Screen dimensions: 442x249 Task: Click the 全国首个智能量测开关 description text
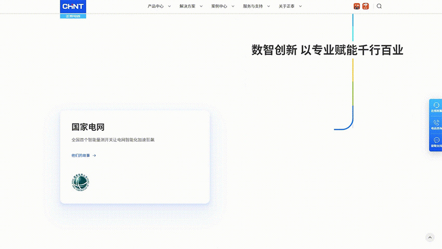pyautogui.click(x=113, y=140)
